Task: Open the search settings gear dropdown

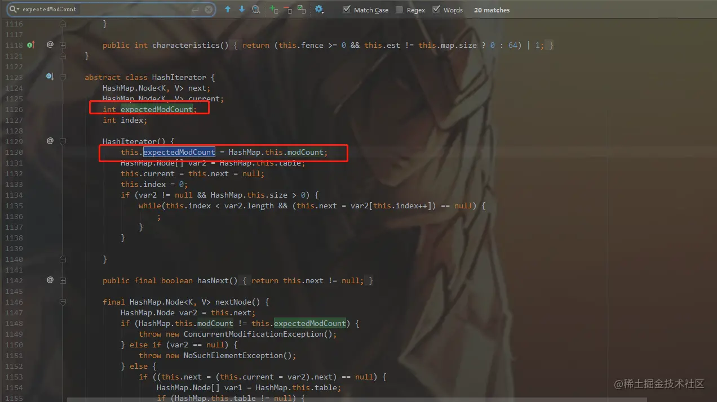Action: pyautogui.click(x=319, y=10)
